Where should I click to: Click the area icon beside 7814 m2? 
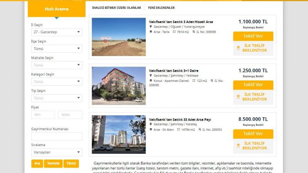point(174,32)
